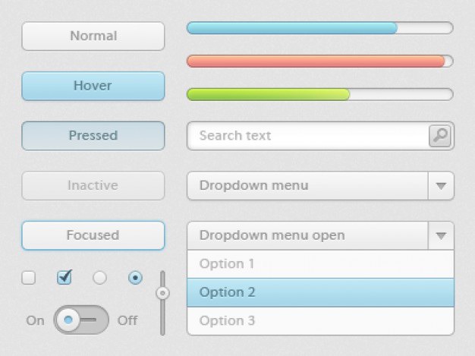The width and height of the screenshot is (475, 356).
Task: Select the highlighted Option 2 entry
Action: click(320, 292)
